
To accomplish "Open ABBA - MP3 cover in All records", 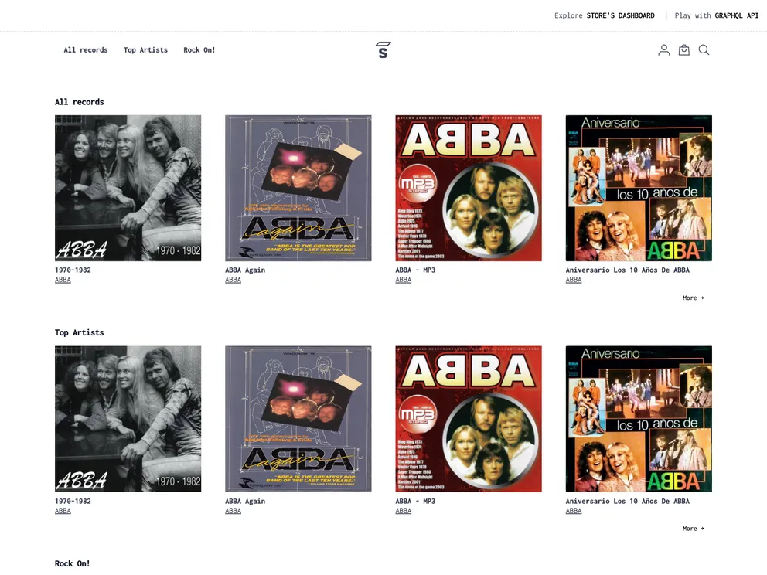I will [469, 189].
